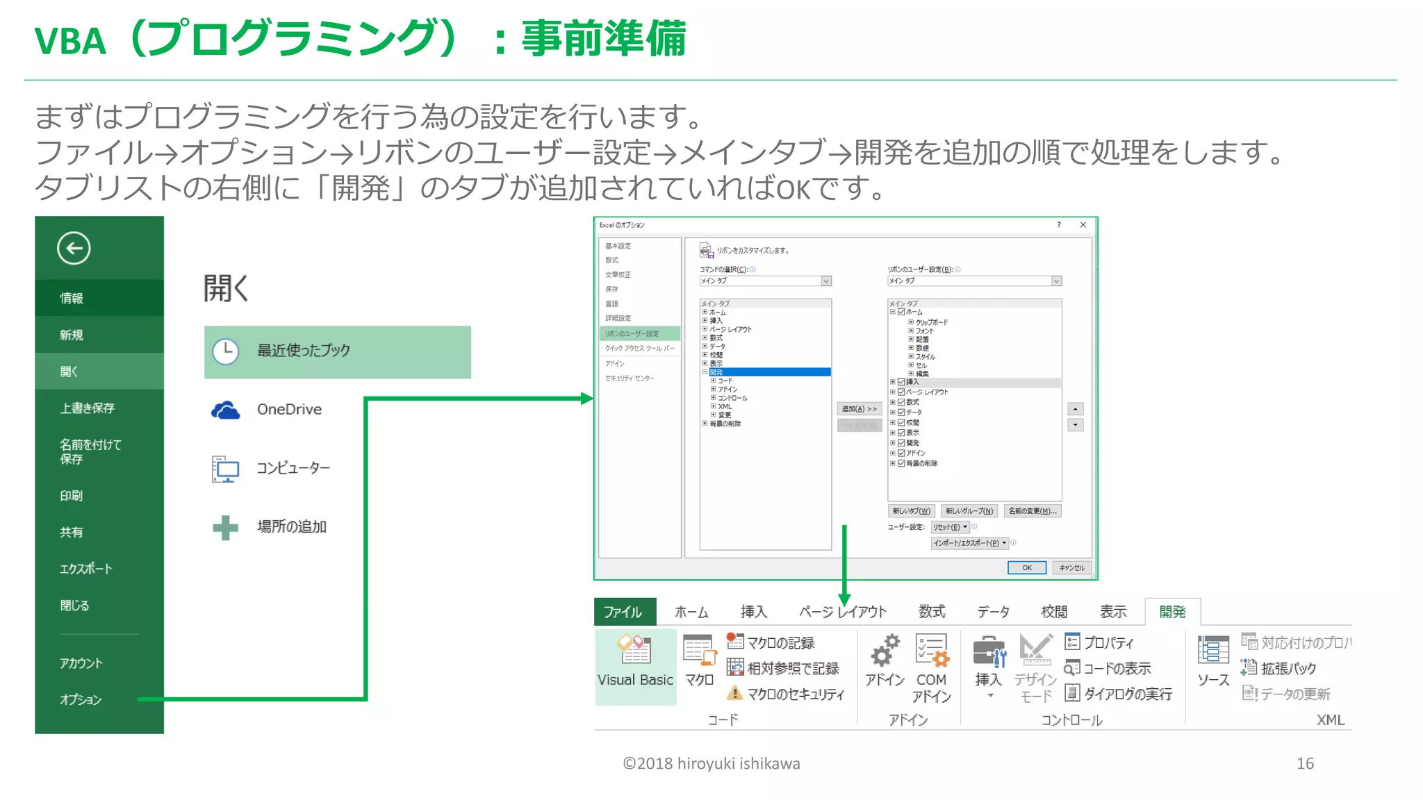The image size is (1423, 800).
Task: Toggle 挿入 checkbox in right list
Action: point(901,382)
